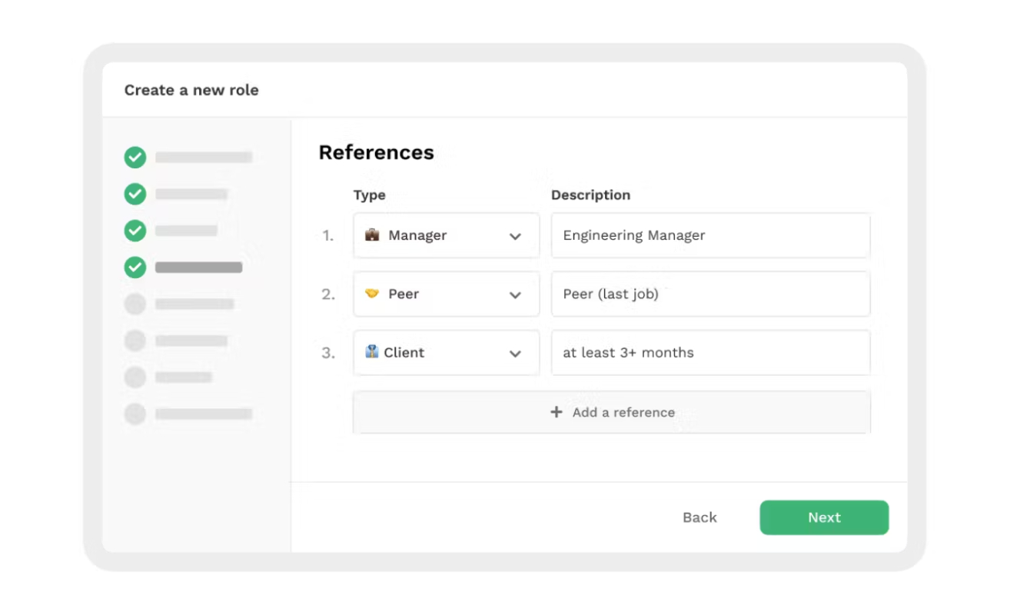Image resolution: width=1010 pixels, height=615 pixels.
Task: Edit the at least 3+ months field
Action: coord(711,353)
